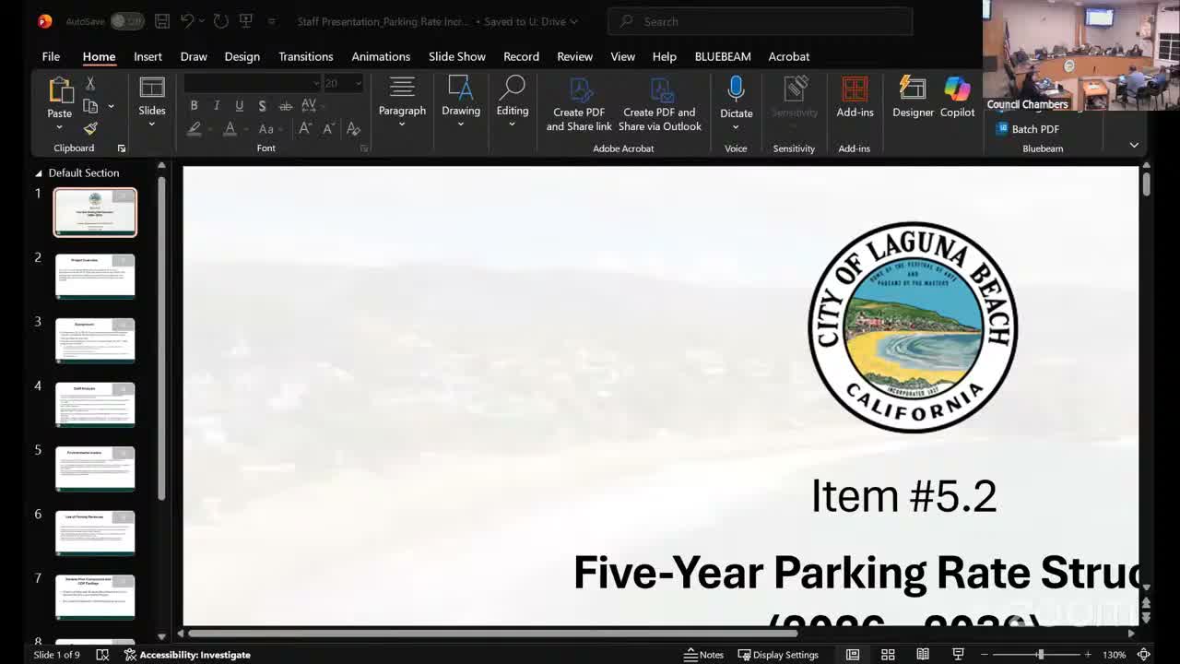1180x664 pixels.
Task: Click Batch PDF in Bluebeam group
Action: tap(1027, 129)
